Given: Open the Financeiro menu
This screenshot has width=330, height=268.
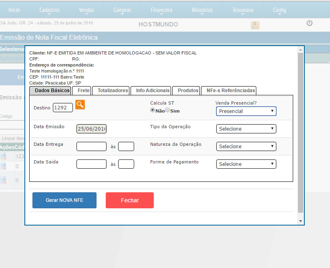Looking at the screenshot, I should [x=161, y=10].
